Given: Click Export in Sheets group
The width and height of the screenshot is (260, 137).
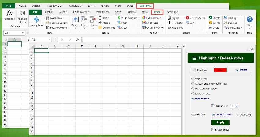Looking at the screenshot, I should [x=173, y=18].
